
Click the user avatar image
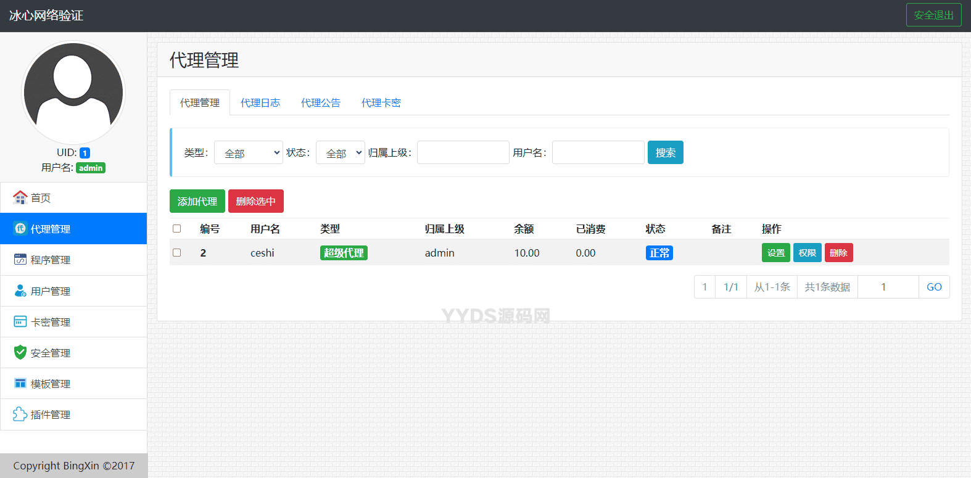point(73,93)
